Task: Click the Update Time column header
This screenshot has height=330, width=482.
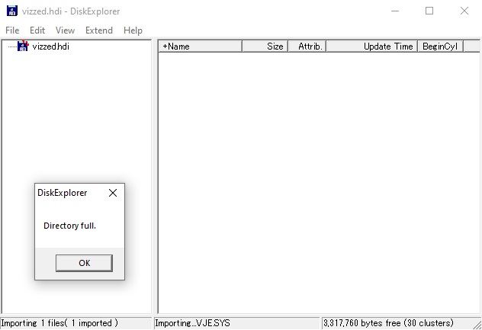Action: pos(371,46)
